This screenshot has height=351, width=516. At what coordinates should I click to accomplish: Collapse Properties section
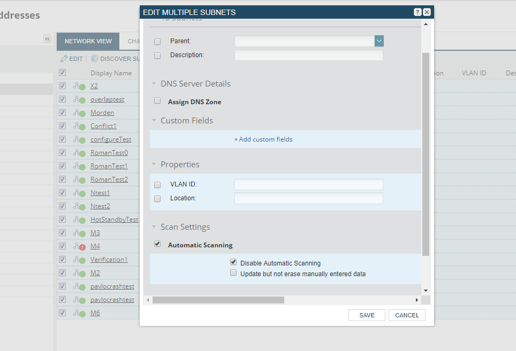(x=154, y=164)
